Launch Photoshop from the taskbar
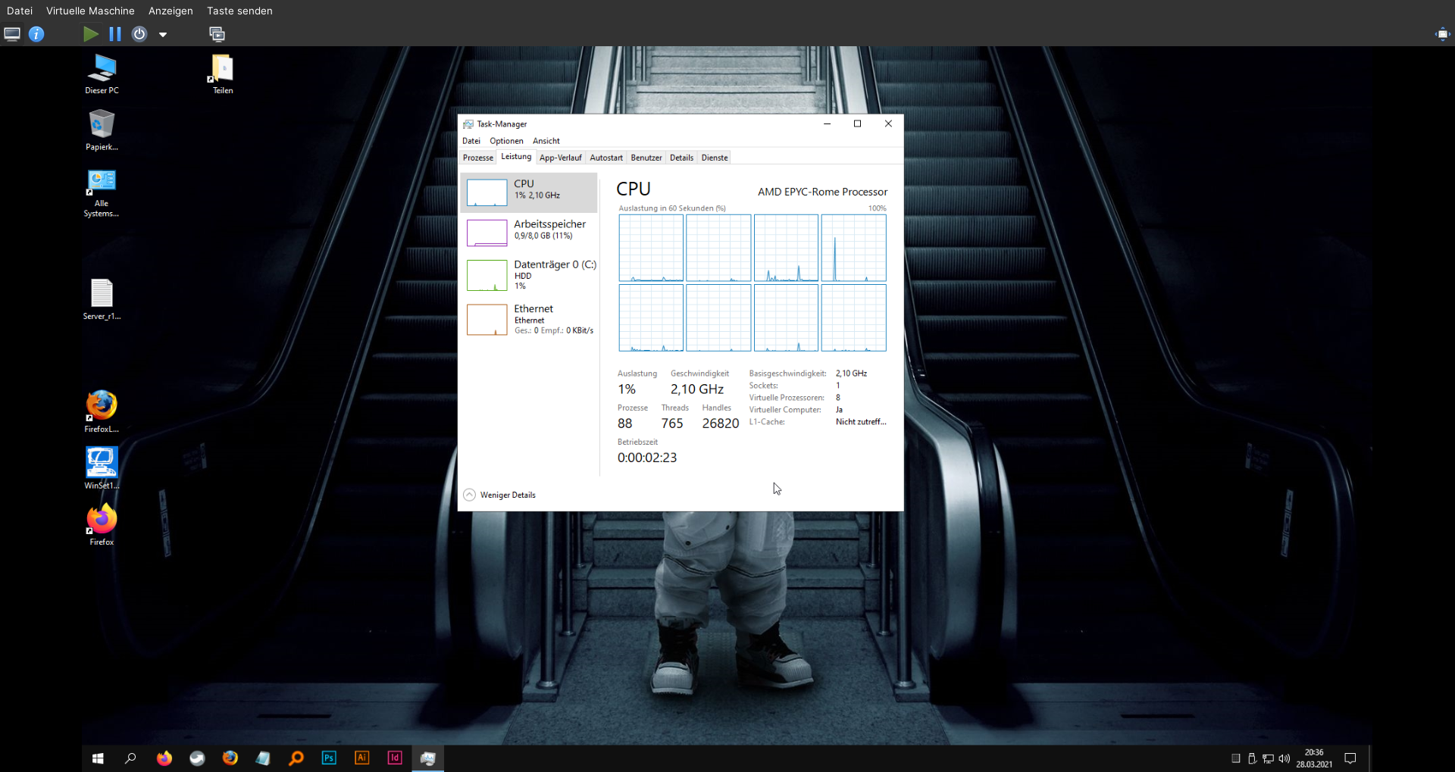1455x772 pixels. coord(329,758)
